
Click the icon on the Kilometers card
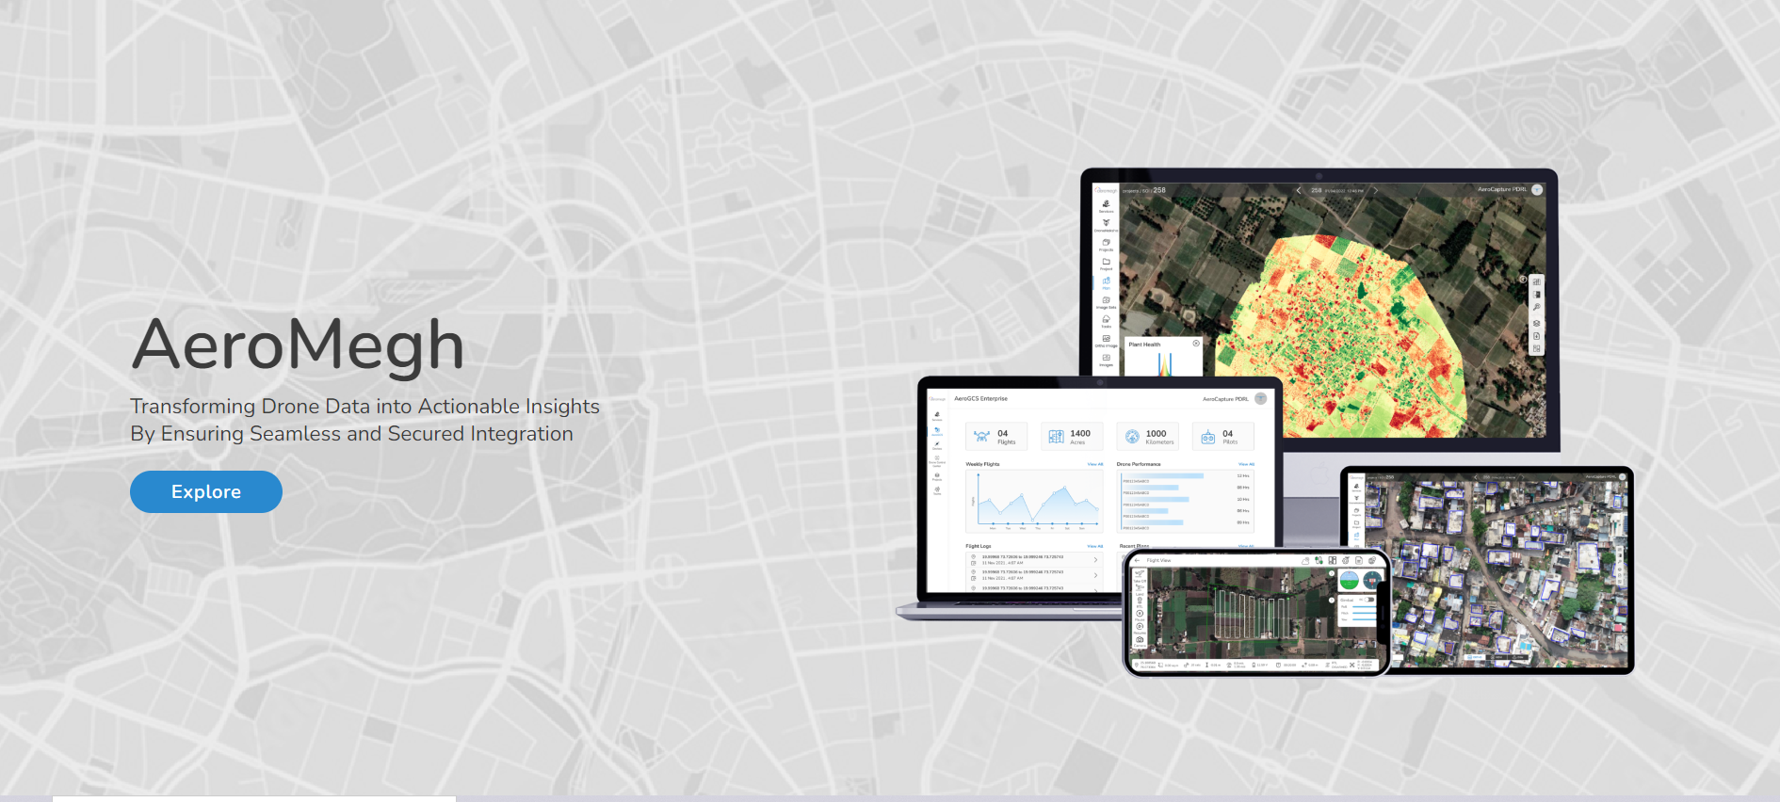pos(1132,436)
